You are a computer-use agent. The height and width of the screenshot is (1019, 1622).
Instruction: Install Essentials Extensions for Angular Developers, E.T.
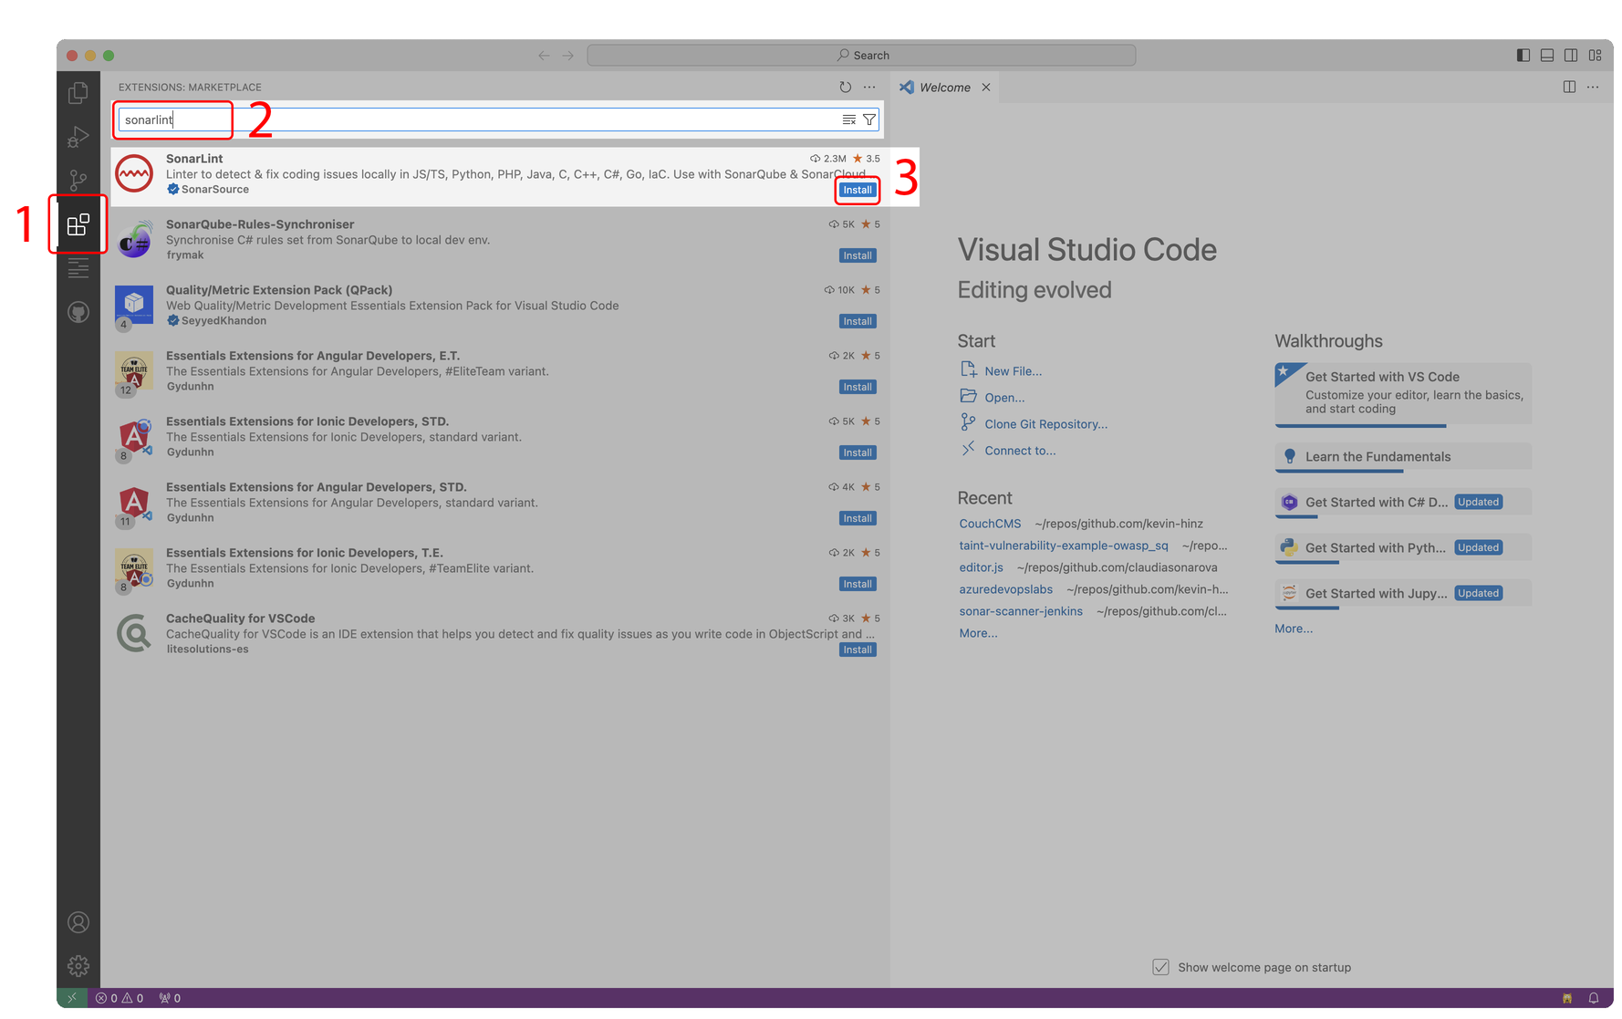[858, 387]
